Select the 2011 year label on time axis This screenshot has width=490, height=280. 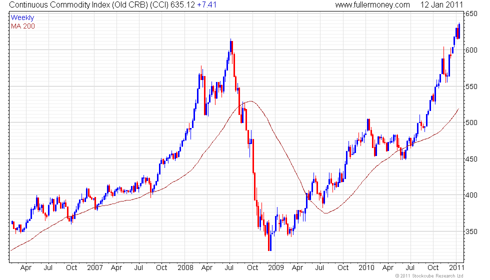pos(456,268)
